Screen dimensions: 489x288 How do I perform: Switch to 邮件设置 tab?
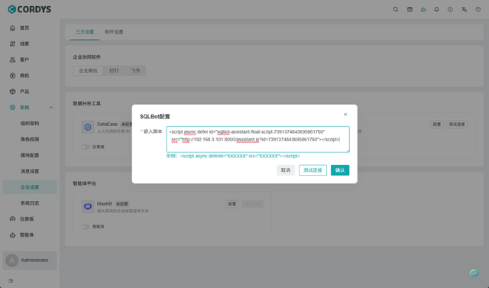[x=114, y=32]
